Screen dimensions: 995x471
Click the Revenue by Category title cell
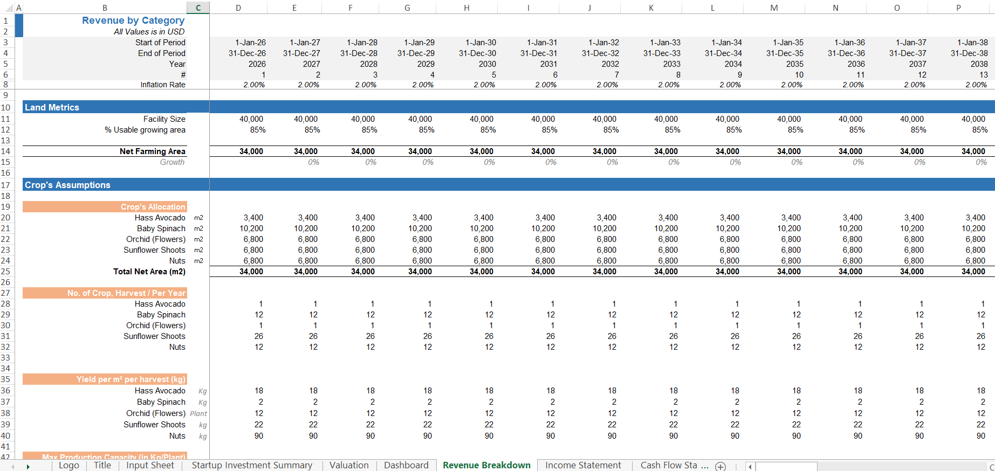coord(133,20)
